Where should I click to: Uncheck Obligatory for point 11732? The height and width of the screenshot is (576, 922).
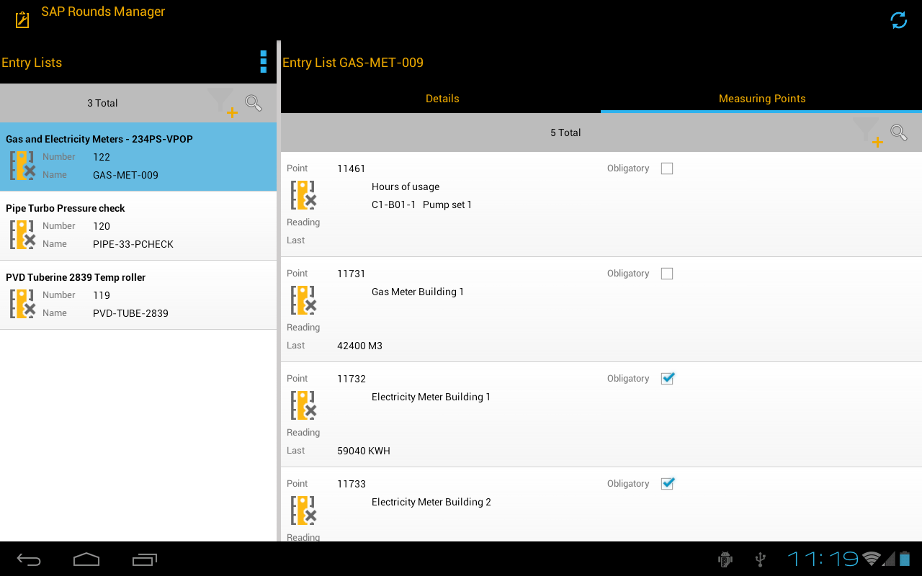click(668, 379)
